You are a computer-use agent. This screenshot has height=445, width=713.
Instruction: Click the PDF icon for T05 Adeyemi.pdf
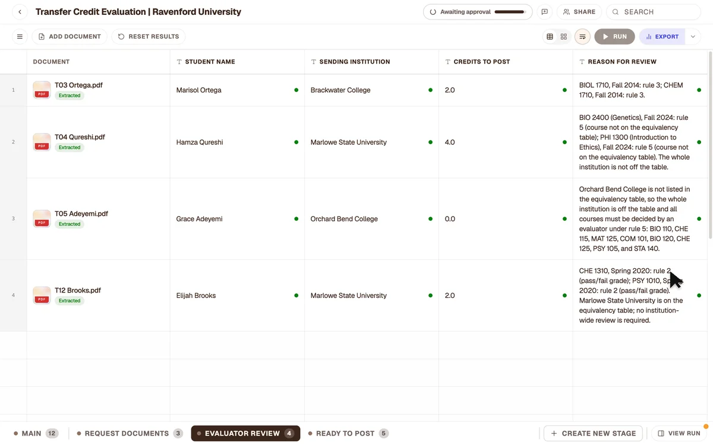click(x=42, y=219)
